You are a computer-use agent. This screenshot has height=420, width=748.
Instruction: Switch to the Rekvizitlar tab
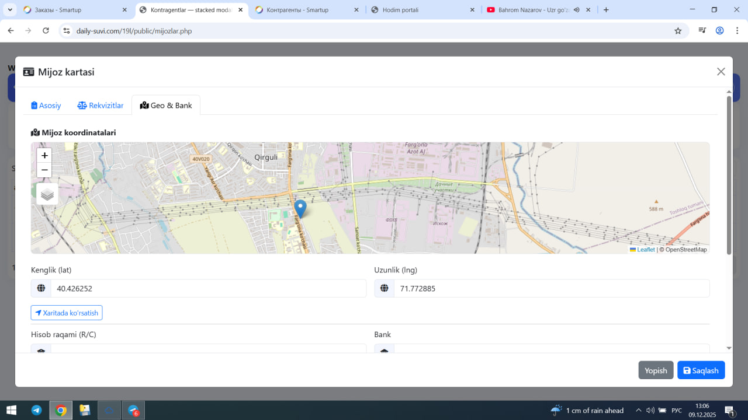click(x=101, y=106)
